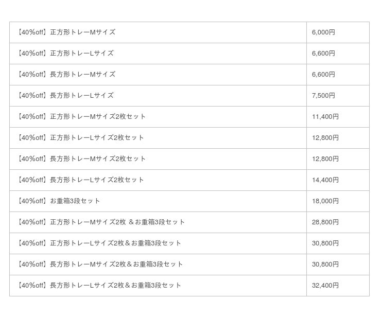Image resolution: width=381 pixels, height=317 pixels.
Task: Click the 18,000円 price cell
Action: click(338, 201)
